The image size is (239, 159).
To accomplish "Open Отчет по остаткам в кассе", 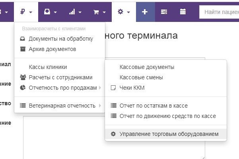I will tap(166, 106).
